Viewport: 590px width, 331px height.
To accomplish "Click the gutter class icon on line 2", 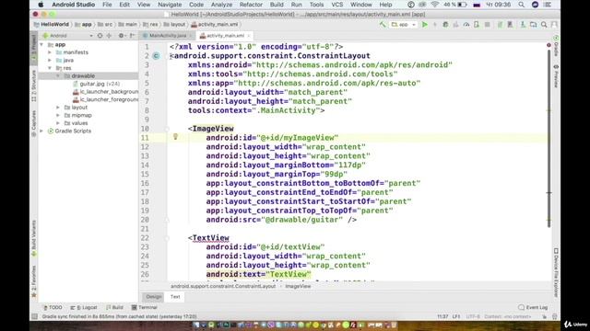I will [x=156, y=56].
